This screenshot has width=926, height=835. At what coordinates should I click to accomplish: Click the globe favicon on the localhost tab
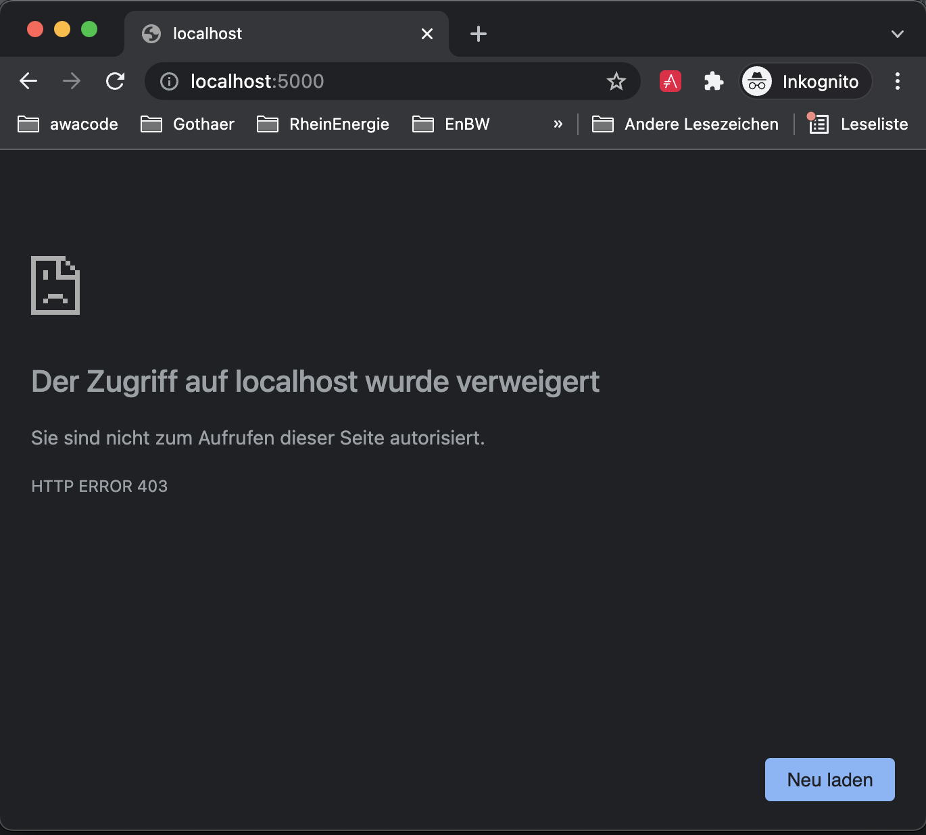coord(151,33)
